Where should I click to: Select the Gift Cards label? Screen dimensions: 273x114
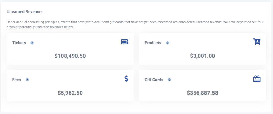tap(154, 80)
